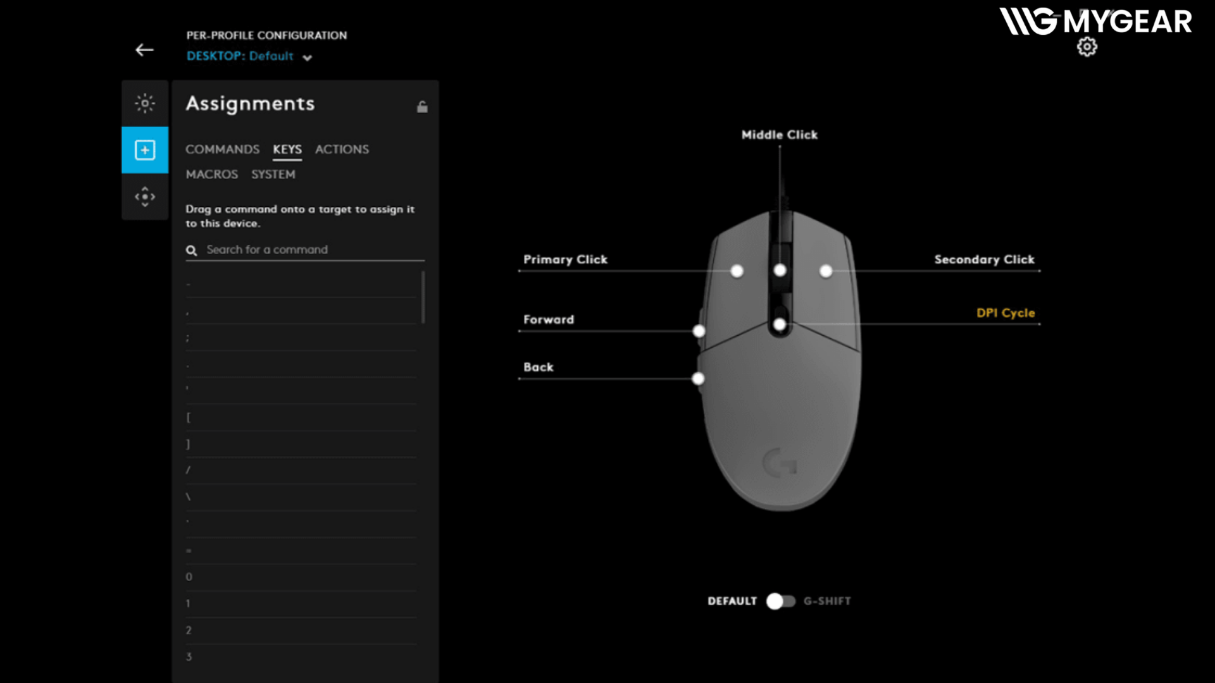Viewport: 1215px width, 683px height.
Task: Expand the DESKTOP: Default profile dropdown
Action: pyautogui.click(x=307, y=58)
